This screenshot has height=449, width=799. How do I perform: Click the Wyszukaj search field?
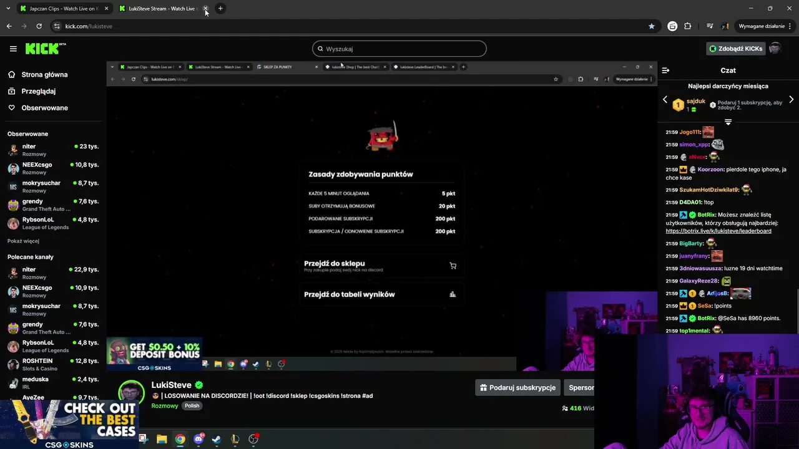pyautogui.click(x=399, y=49)
